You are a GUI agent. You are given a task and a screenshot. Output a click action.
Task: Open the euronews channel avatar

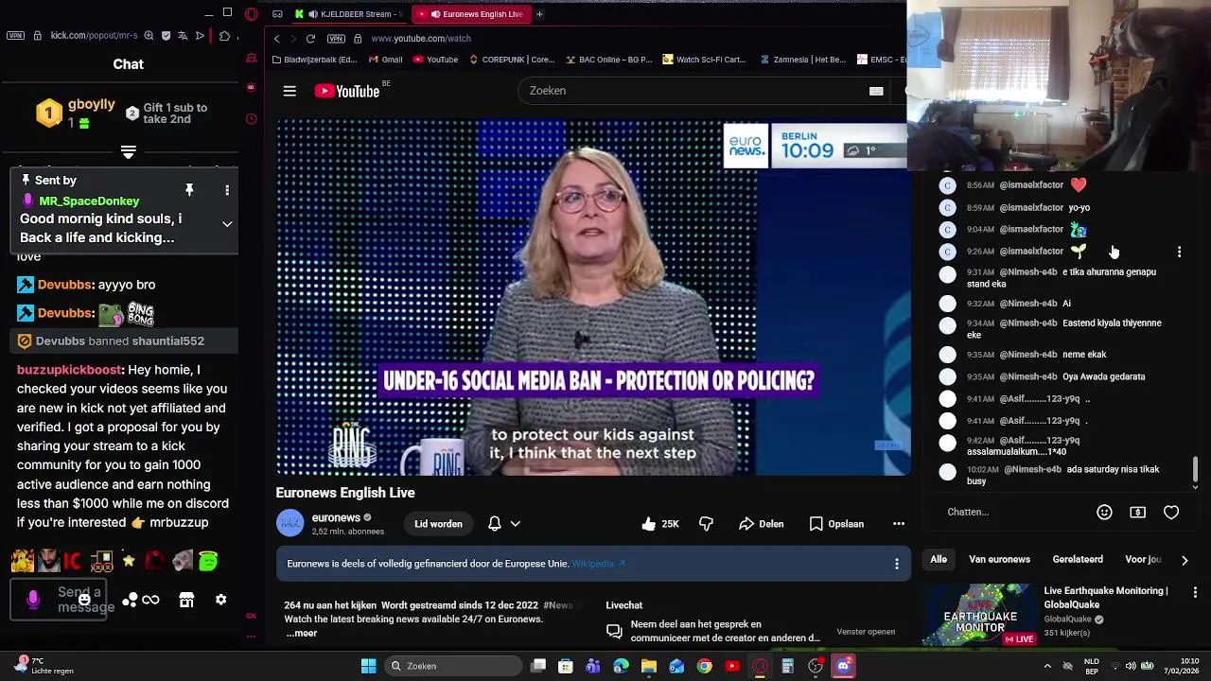click(x=290, y=523)
